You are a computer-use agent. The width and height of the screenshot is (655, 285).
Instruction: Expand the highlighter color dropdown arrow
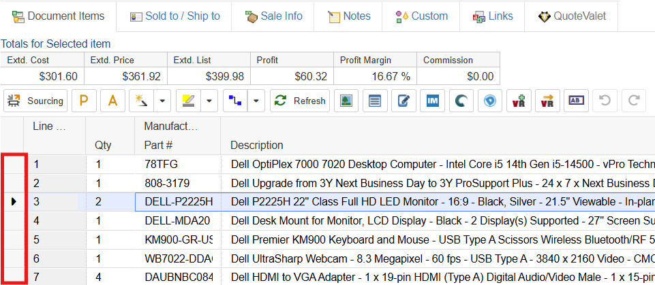(x=209, y=101)
